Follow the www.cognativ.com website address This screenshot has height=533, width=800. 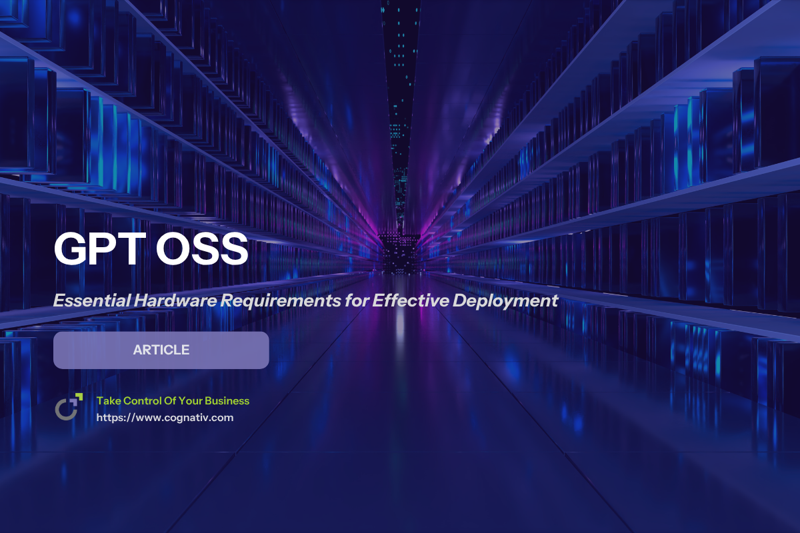pyautogui.click(x=165, y=418)
